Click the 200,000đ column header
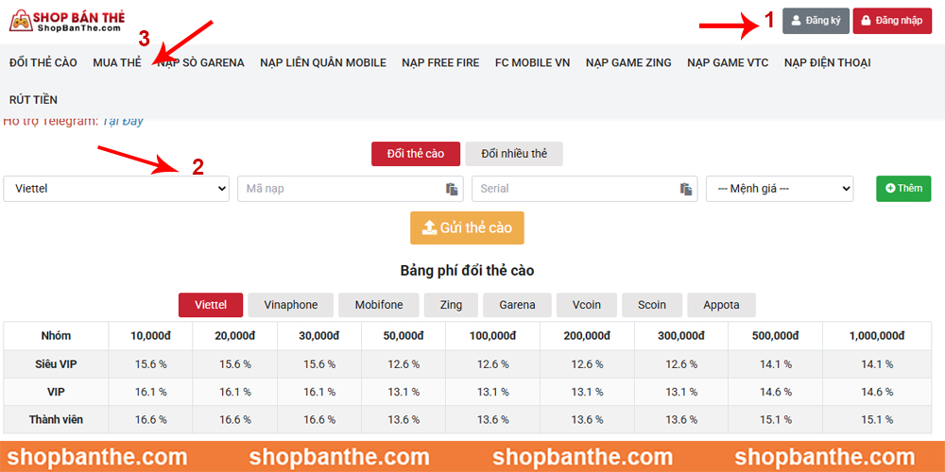945x472 pixels. (x=587, y=336)
